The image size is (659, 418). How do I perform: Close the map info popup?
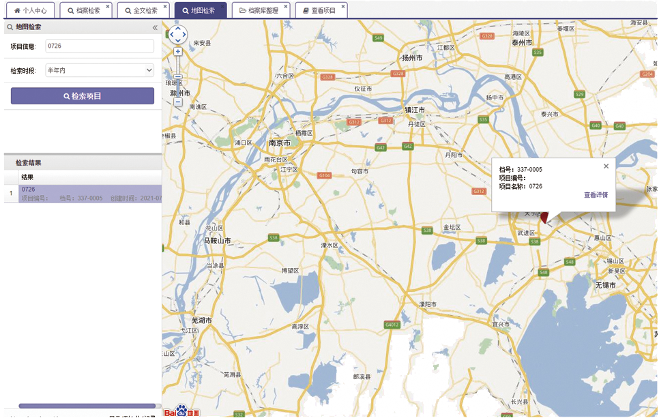pyautogui.click(x=606, y=166)
